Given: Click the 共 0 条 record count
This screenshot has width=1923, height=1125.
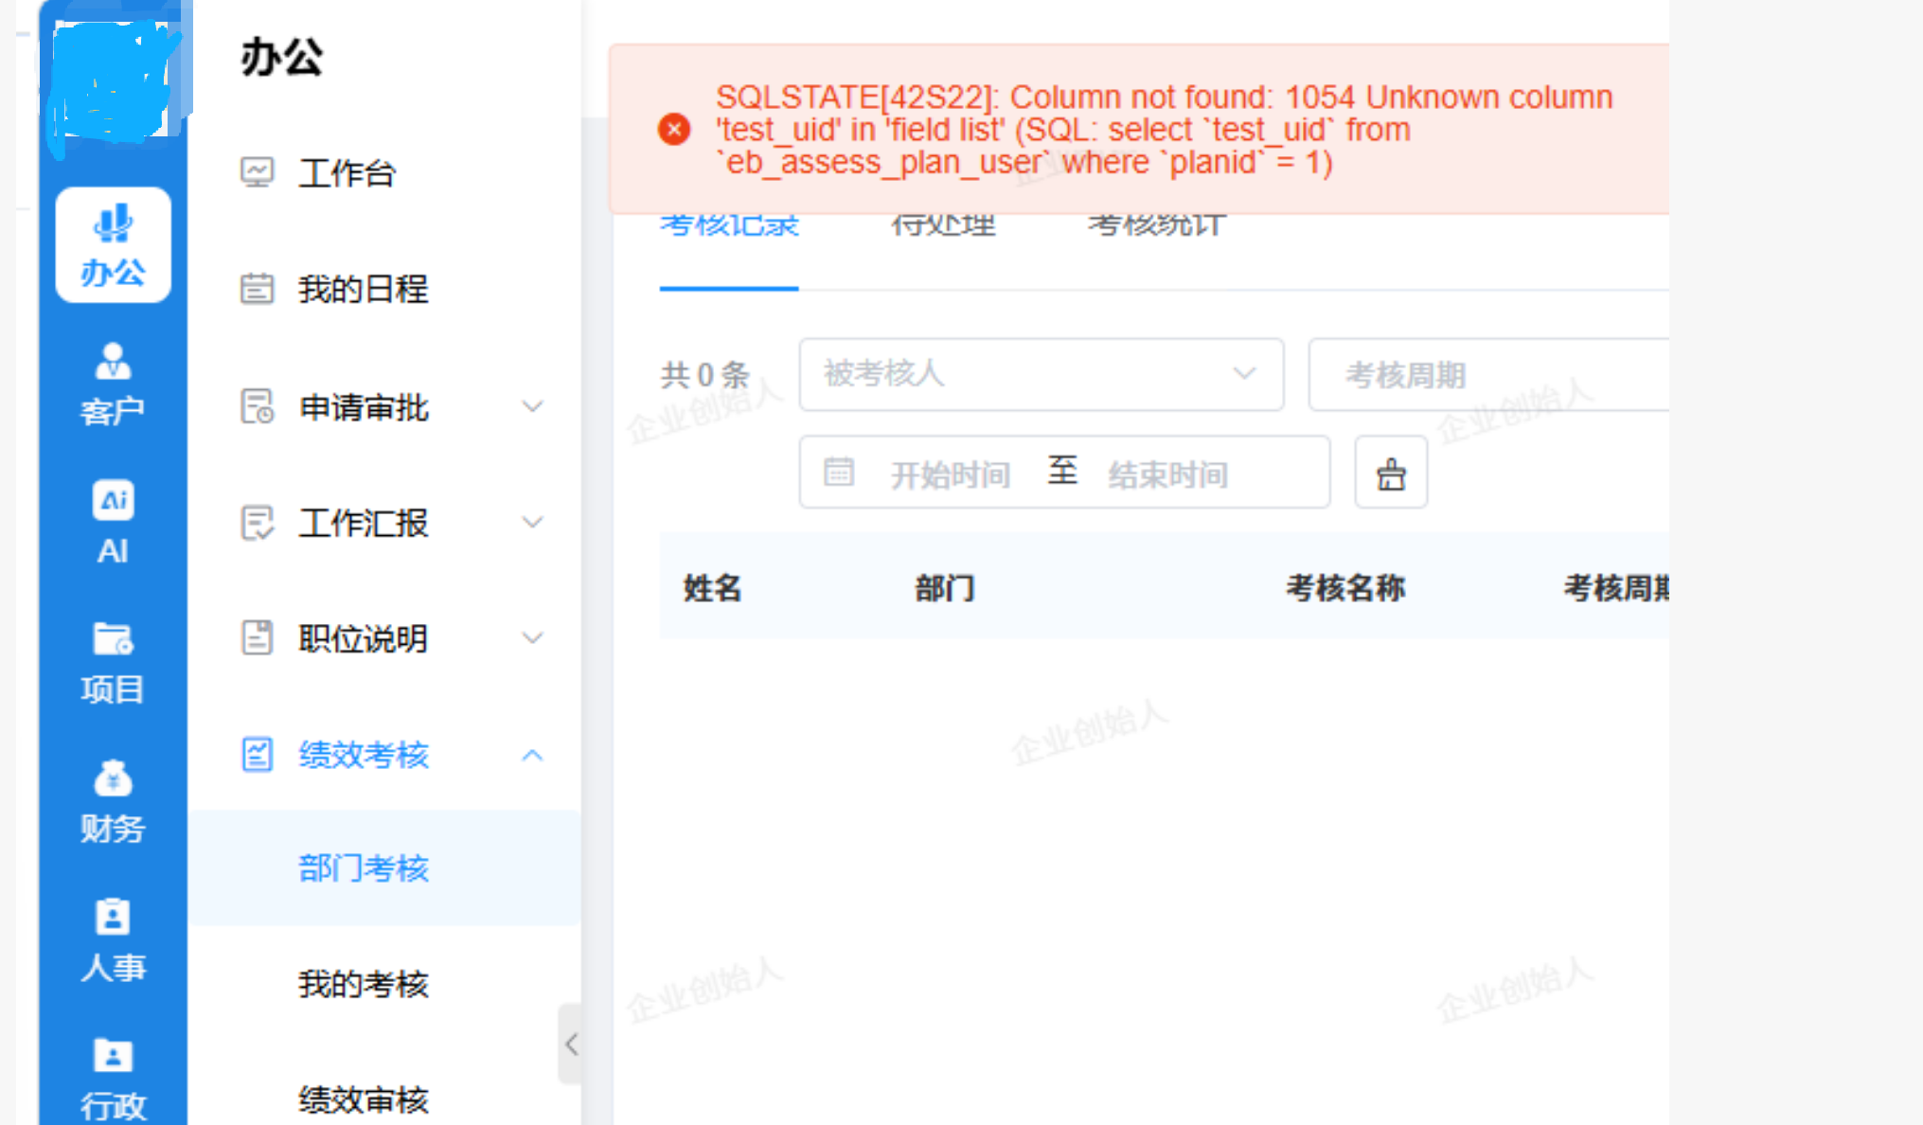Looking at the screenshot, I should point(705,375).
